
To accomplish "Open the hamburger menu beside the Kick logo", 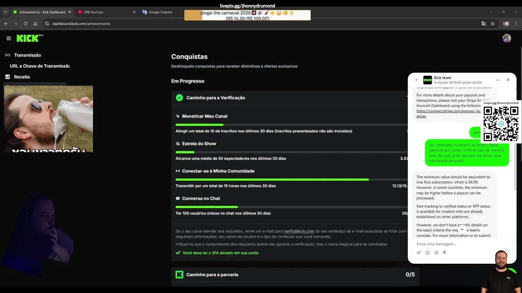I will (9, 38).
